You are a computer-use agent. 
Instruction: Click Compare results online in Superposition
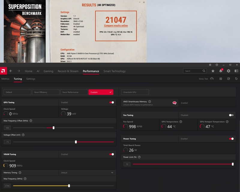(116, 26)
